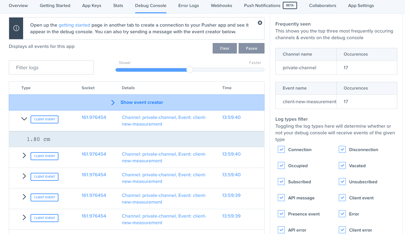Click the Beta badge beside Push Notifications

290,5
